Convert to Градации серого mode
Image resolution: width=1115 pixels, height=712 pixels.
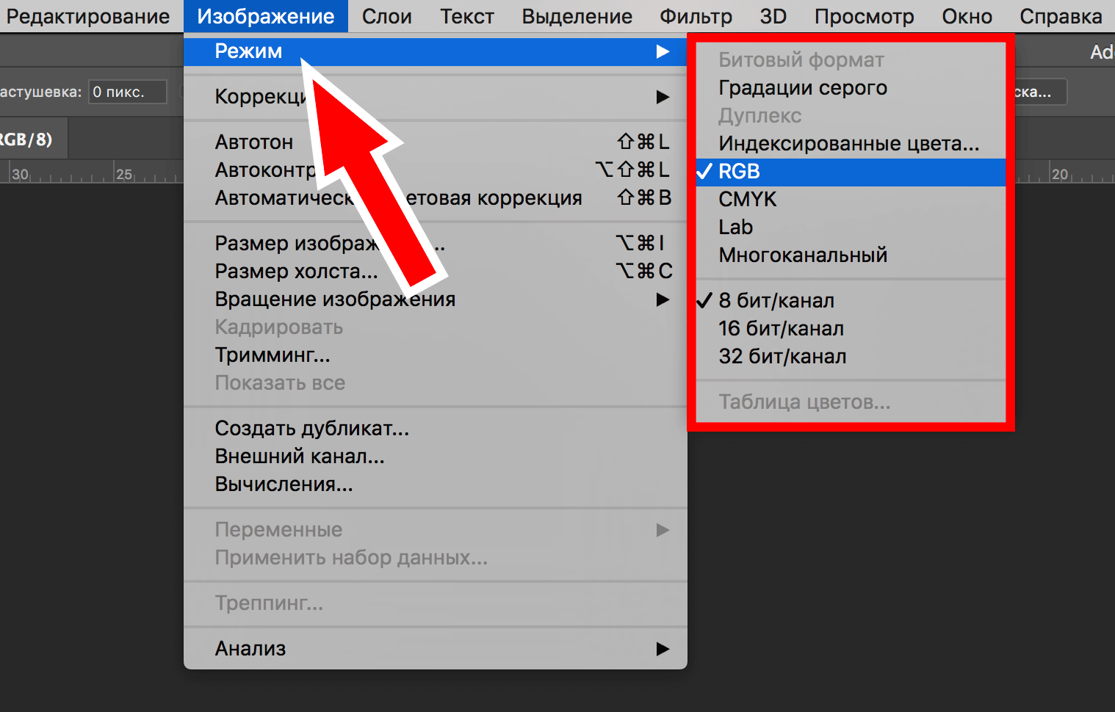[802, 88]
